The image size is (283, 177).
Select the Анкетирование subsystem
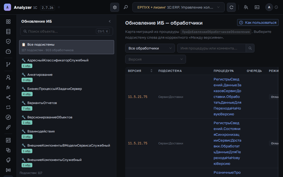click(67, 77)
